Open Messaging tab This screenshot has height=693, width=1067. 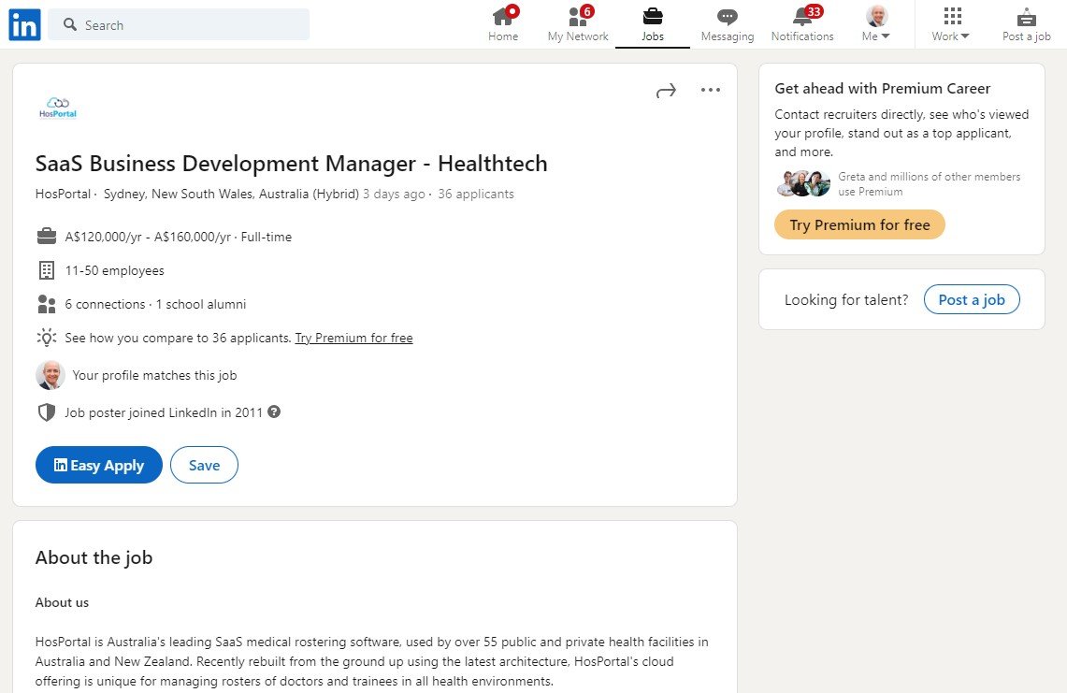click(x=728, y=24)
